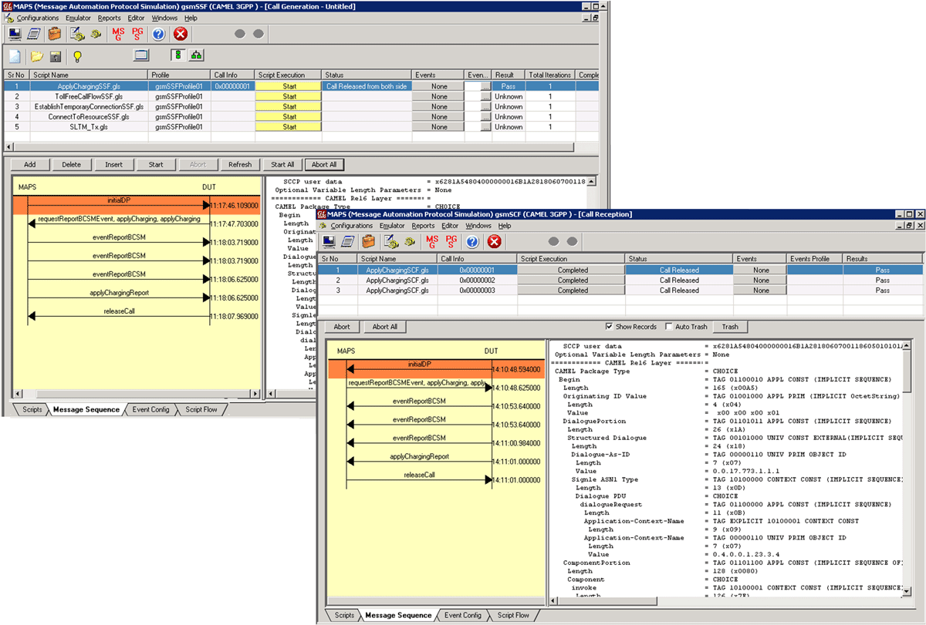Open the Windows menu in Call Generation
The image size is (926, 625).
click(x=164, y=18)
